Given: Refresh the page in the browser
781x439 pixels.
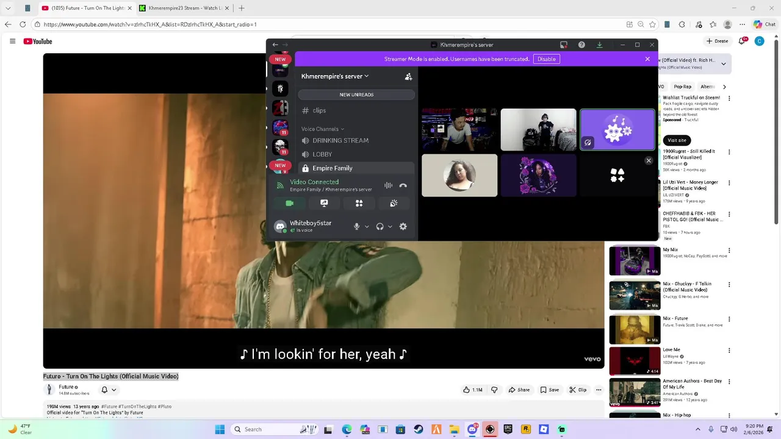Looking at the screenshot, I should pos(23,24).
